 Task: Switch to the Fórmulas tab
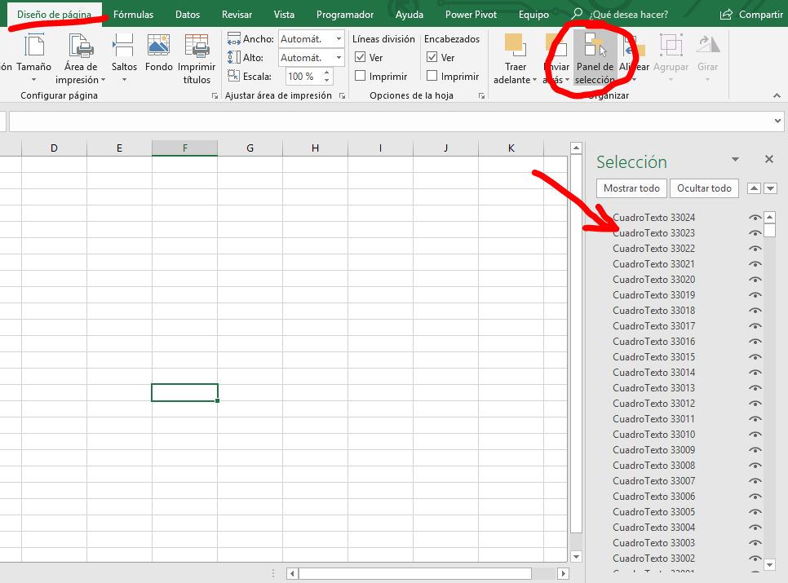(x=133, y=15)
